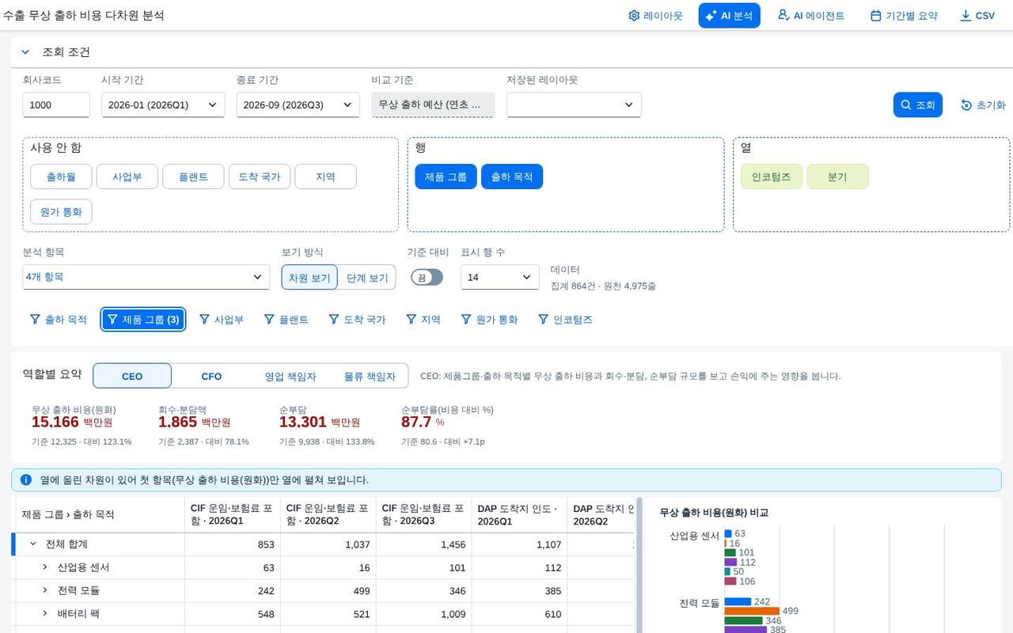
Task: Expand the 배터리 팩 row
Action: coord(45,613)
